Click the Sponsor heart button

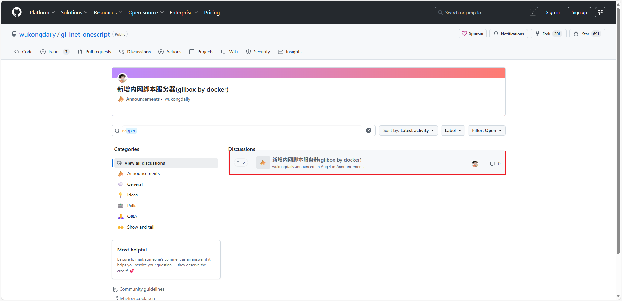pyautogui.click(x=472, y=34)
